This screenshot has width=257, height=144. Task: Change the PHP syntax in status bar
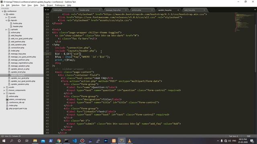coord(249,136)
